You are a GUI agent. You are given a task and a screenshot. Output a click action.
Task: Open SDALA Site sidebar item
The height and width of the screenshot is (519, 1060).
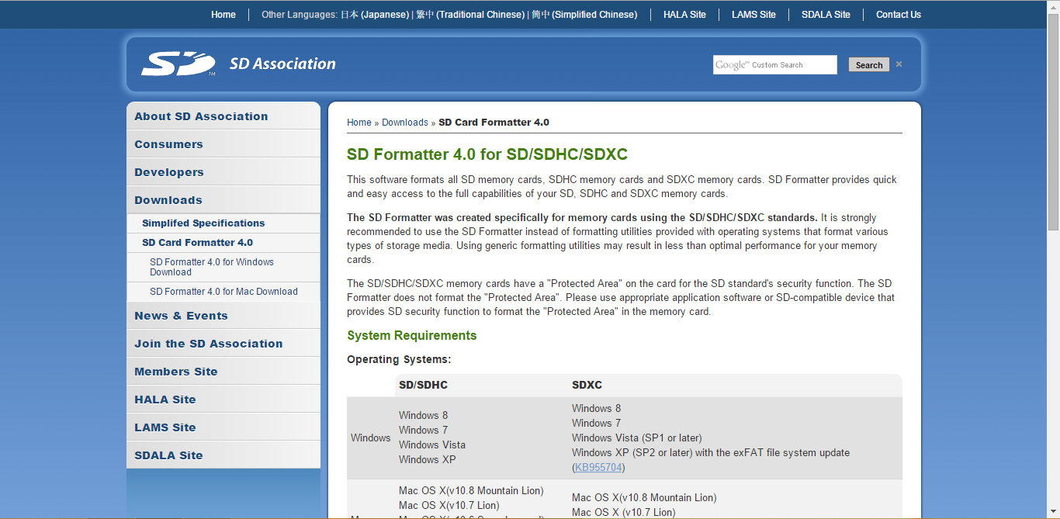(x=223, y=455)
